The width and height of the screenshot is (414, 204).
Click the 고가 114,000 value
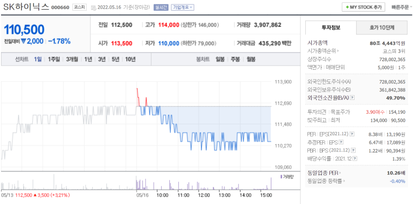[169, 25]
